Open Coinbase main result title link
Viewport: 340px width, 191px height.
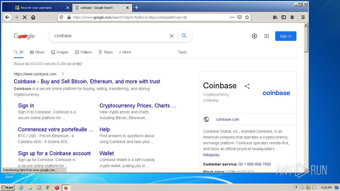pyautogui.click(x=87, y=81)
